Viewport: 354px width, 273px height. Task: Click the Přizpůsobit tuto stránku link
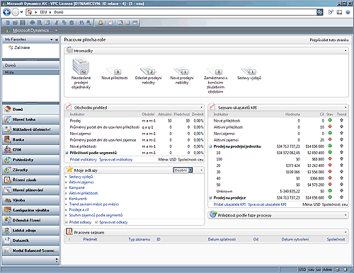pos(329,40)
